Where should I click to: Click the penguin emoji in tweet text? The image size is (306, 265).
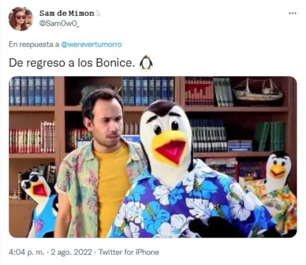pyautogui.click(x=146, y=63)
